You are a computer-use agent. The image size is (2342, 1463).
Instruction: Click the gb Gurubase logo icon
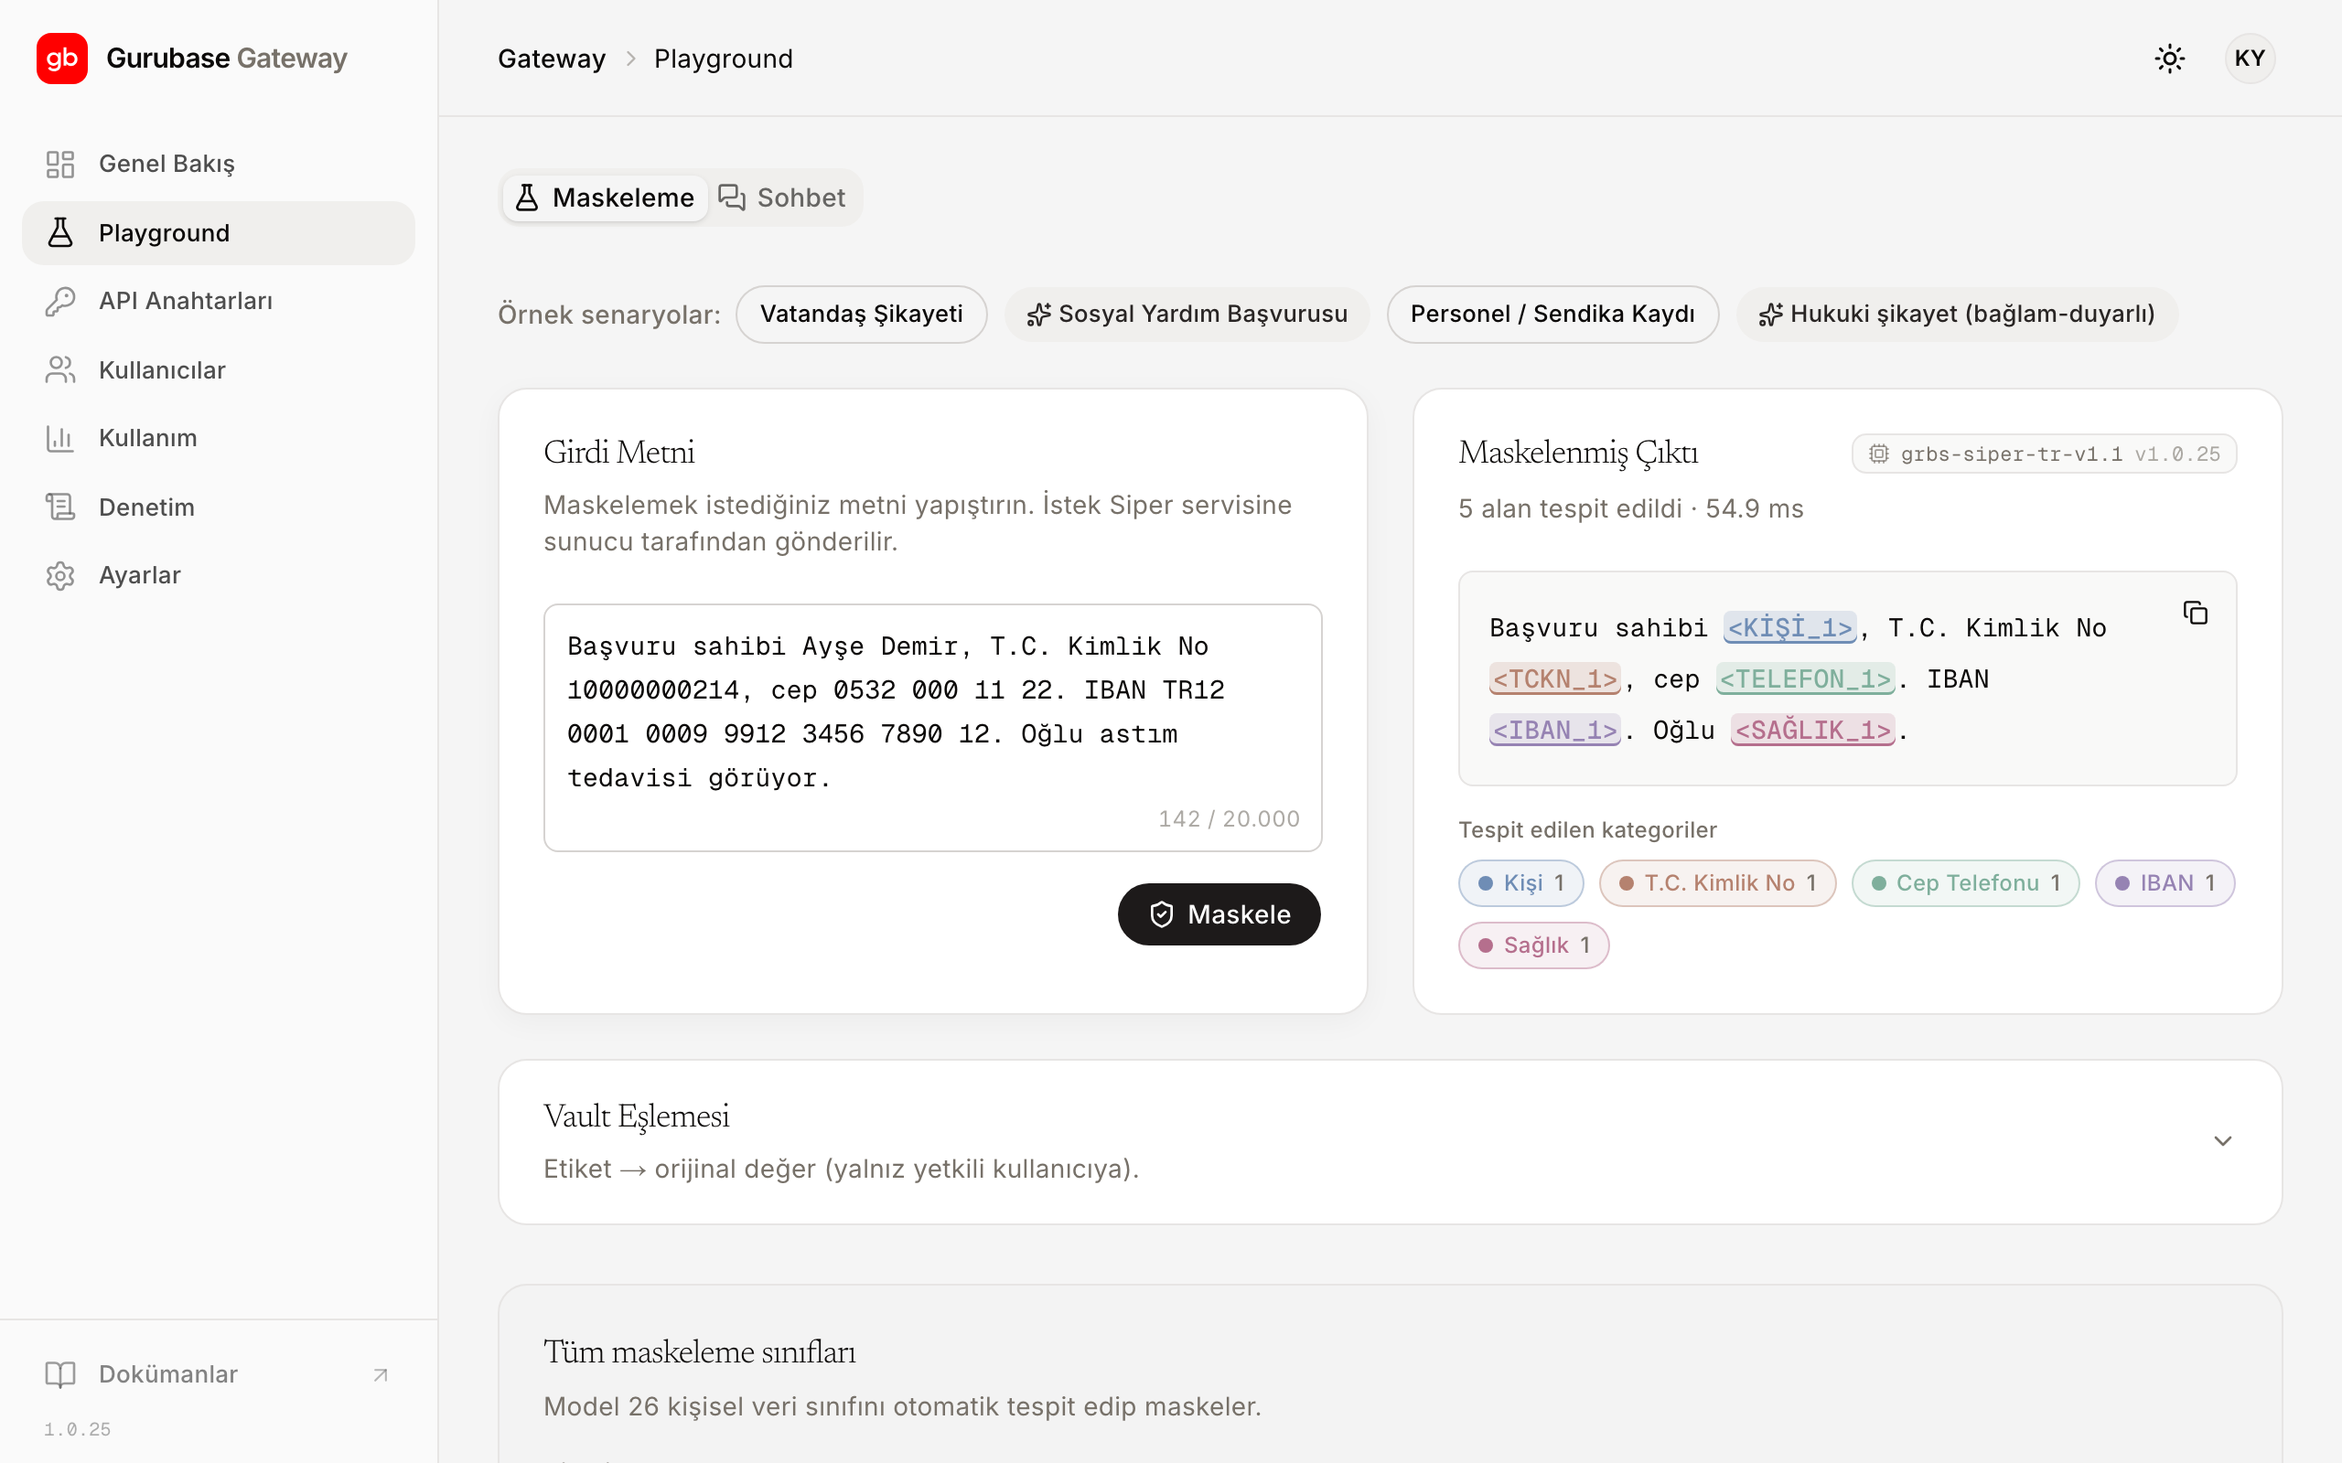tap(62, 58)
